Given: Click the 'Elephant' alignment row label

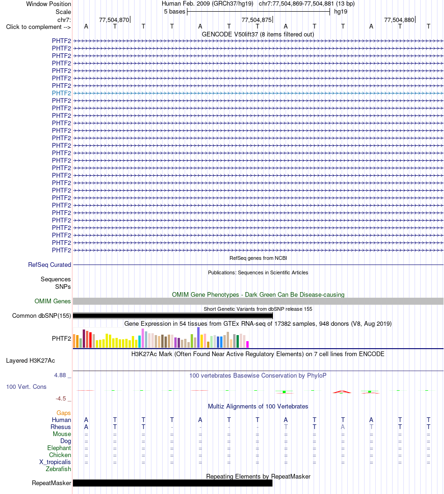Looking at the screenshot, I should point(59,448).
